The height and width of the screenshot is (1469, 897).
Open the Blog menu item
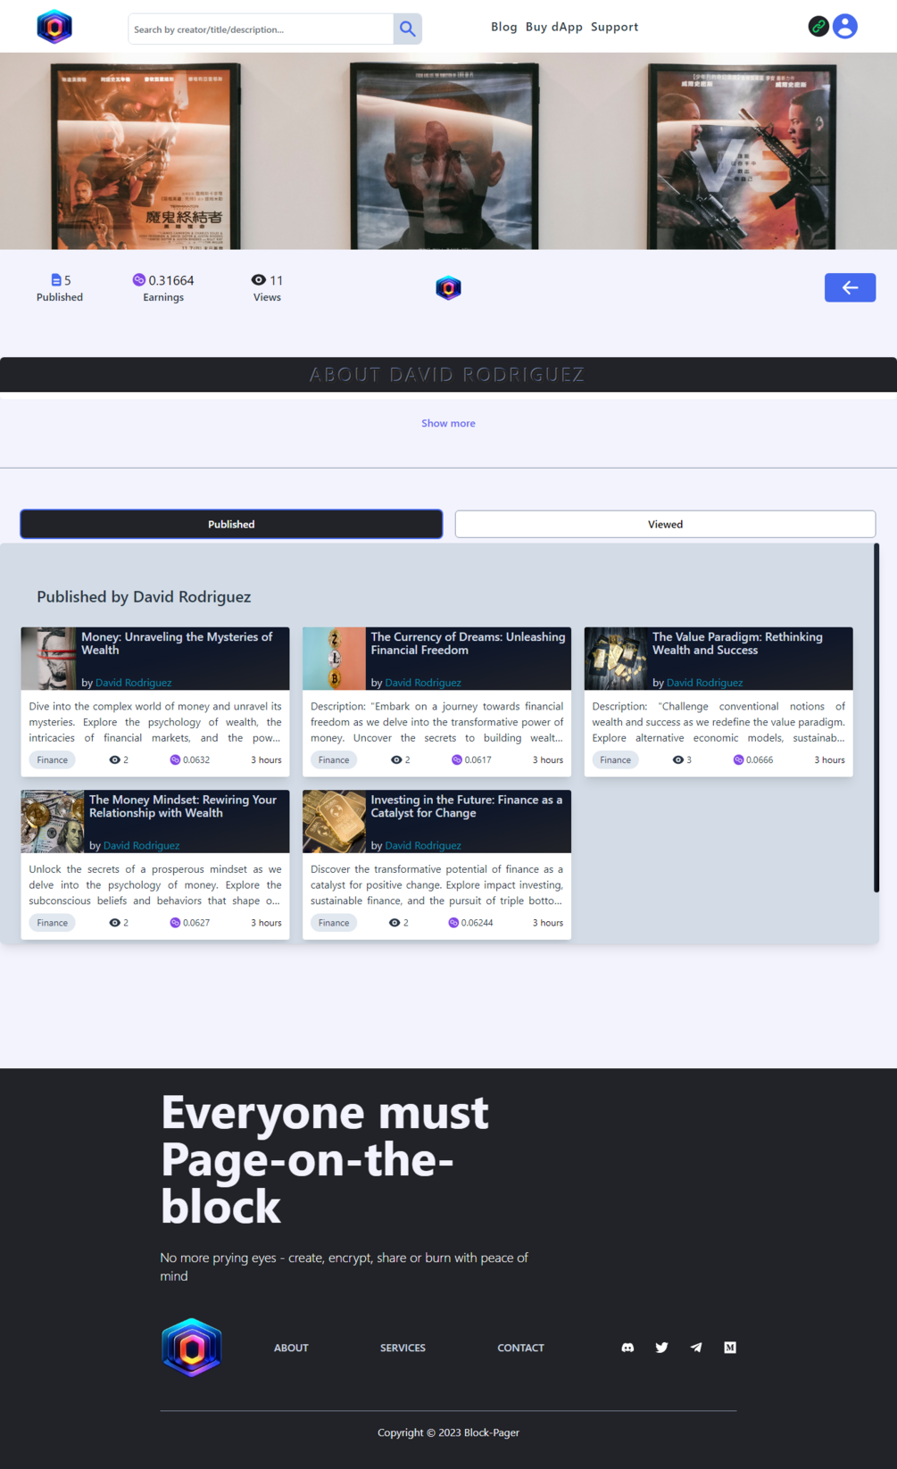pos(504,27)
